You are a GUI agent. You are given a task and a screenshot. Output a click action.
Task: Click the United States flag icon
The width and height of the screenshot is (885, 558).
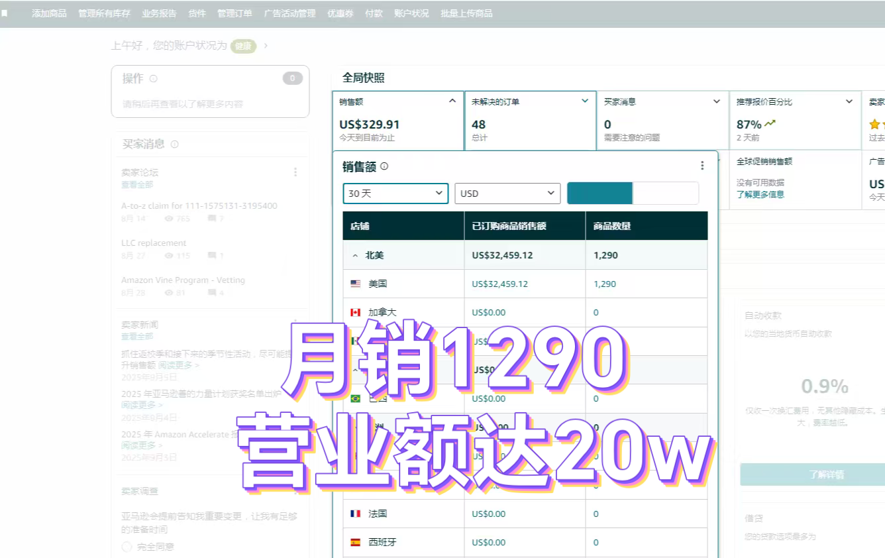[356, 284]
